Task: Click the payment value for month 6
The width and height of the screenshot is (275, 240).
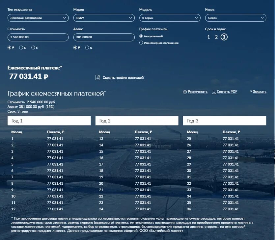Action: pyautogui.click(x=55, y=171)
